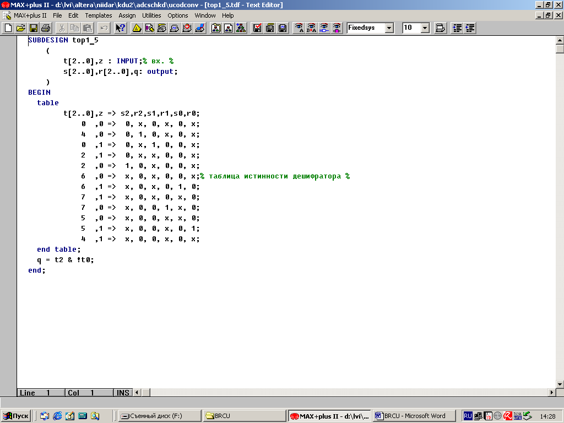Click the 'таблица истинности дешифратора' comment
The width and height of the screenshot is (564, 423).
[x=275, y=176]
